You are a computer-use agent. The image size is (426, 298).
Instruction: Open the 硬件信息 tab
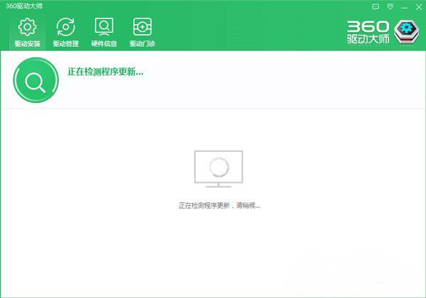click(x=104, y=33)
